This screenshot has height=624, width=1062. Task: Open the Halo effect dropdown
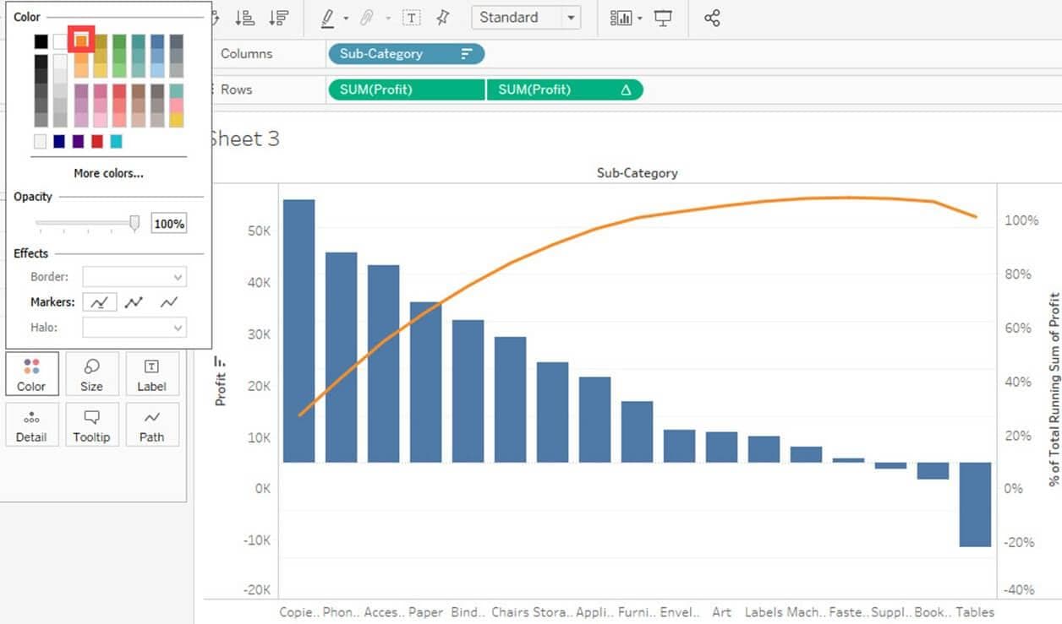134,327
